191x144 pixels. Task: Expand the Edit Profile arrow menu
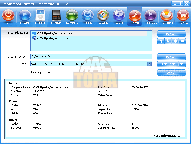182,64
